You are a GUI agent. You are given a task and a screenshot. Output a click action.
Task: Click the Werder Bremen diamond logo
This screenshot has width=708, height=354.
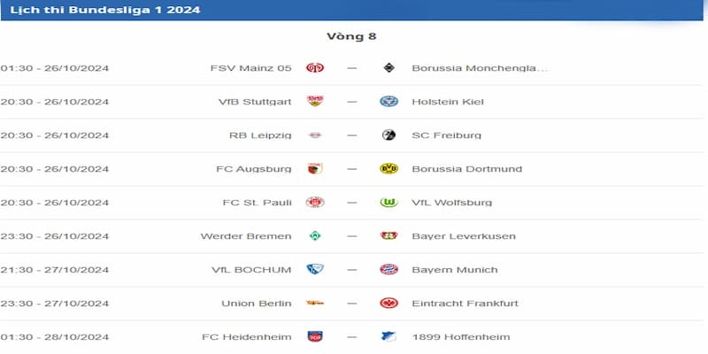click(314, 236)
